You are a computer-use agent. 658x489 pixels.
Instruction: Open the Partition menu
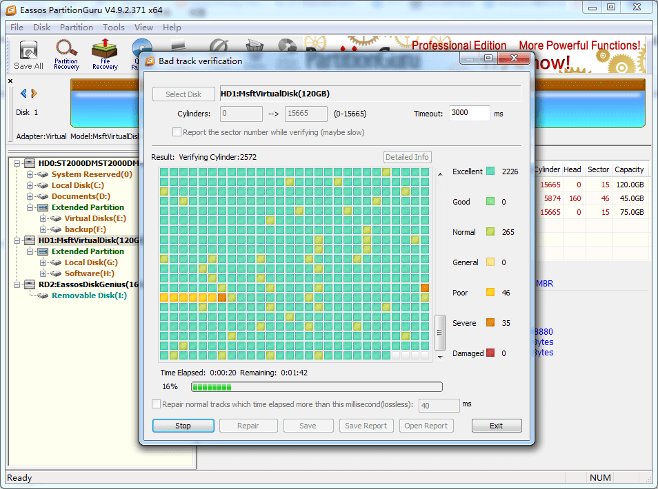coord(77,28)
